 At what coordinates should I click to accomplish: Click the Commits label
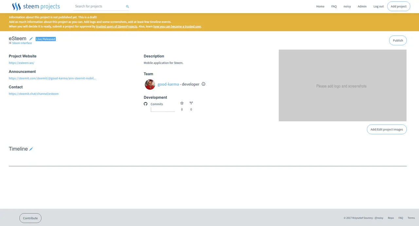pos(157,104)
